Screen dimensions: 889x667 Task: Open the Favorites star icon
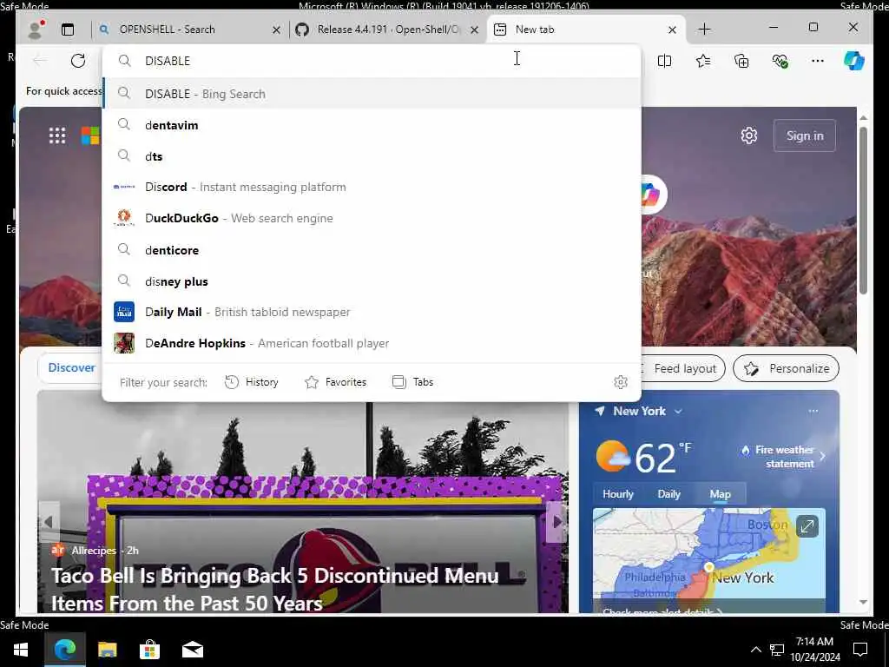(x=703, y=61)
